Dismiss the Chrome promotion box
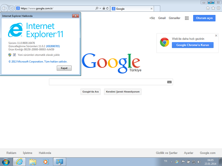 (216, 35)
